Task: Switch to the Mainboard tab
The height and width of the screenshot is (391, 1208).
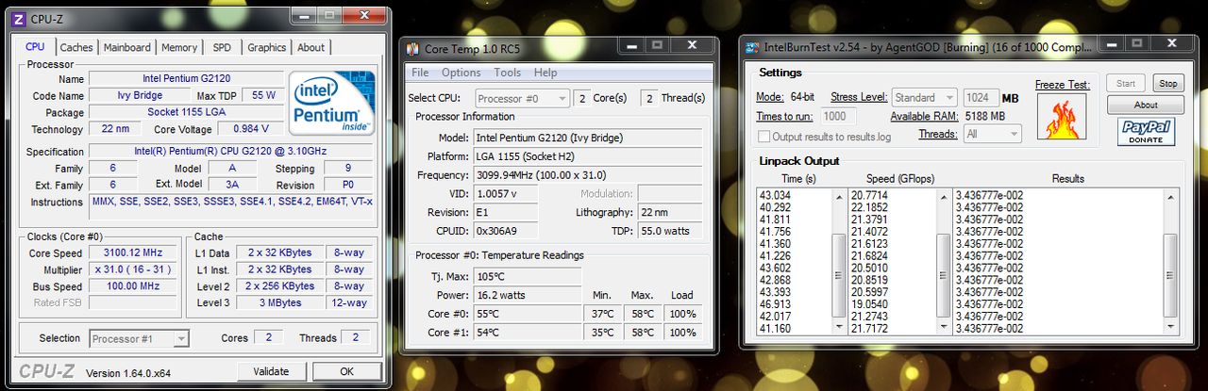Action: coord(126,47)
